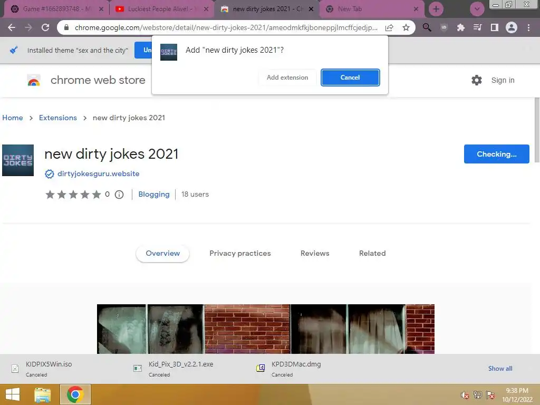Go back with the browser back arrow

point(12,27)
